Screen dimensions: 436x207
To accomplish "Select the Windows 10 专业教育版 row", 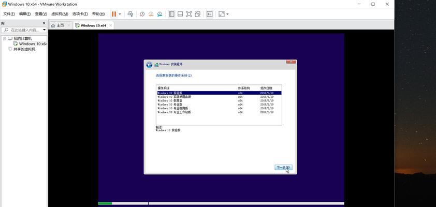I will 219,108.
